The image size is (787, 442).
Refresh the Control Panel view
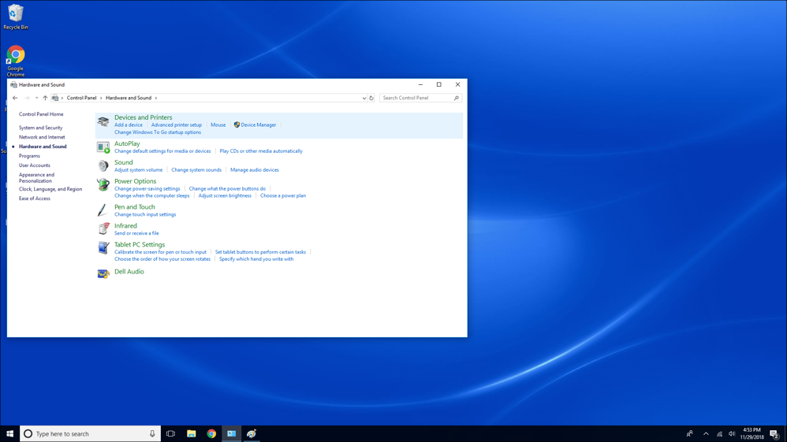[371, 98]
